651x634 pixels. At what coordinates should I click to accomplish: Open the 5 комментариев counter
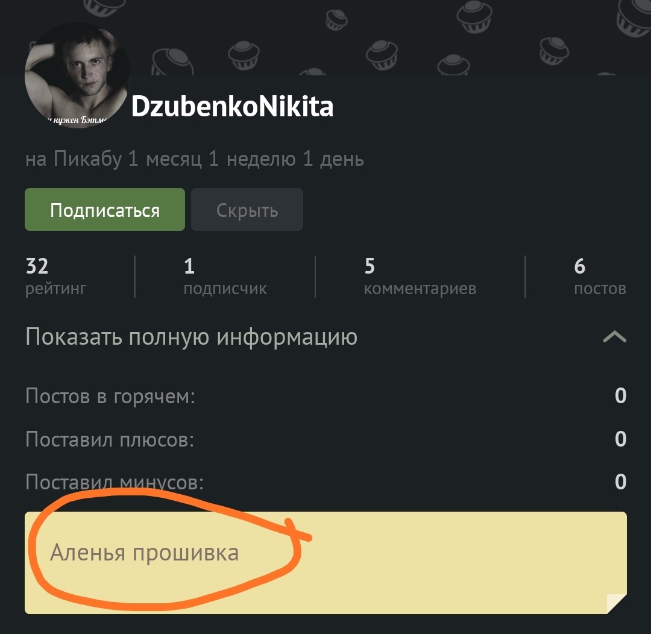[420, 276]
